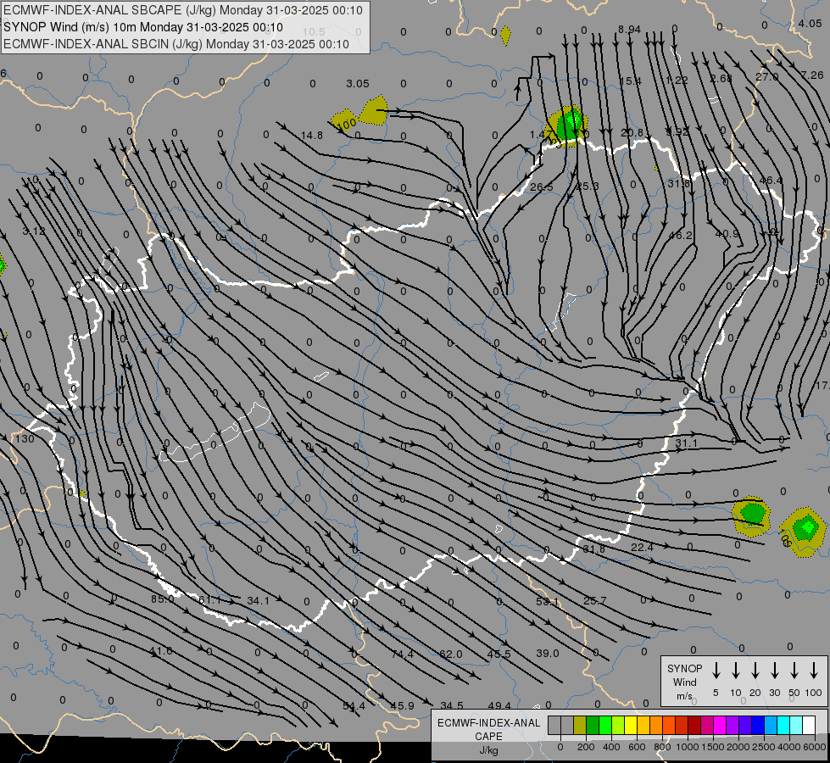Screen dimensions: 830x763
Task: Pick the pure blue CAPE legend swatch
Action: 757,726
